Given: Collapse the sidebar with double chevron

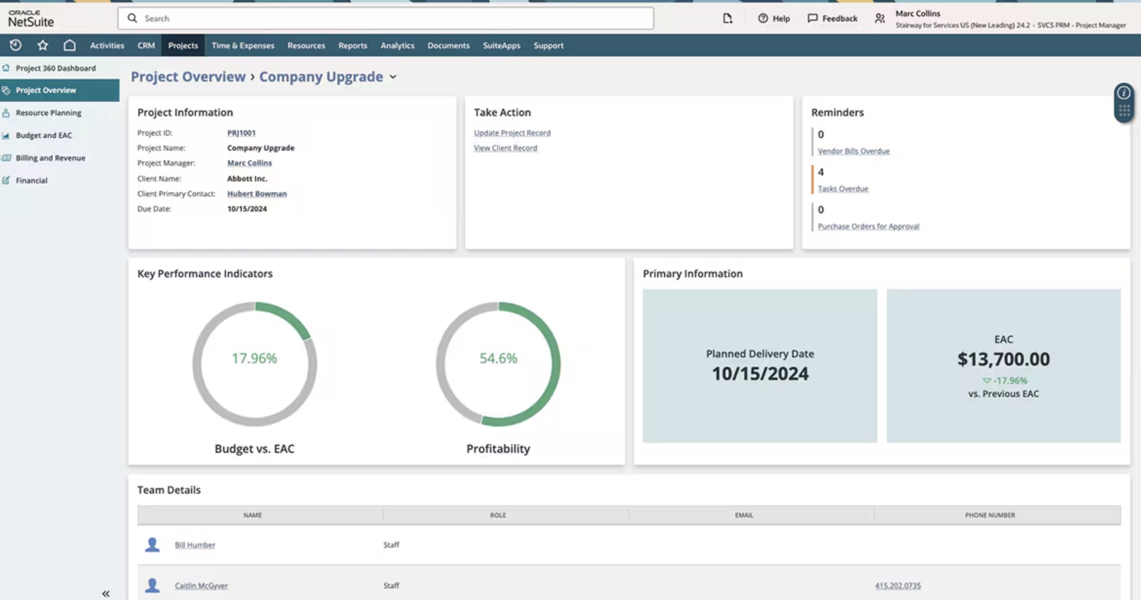Looking at the screenshot, I should point(106,593).
